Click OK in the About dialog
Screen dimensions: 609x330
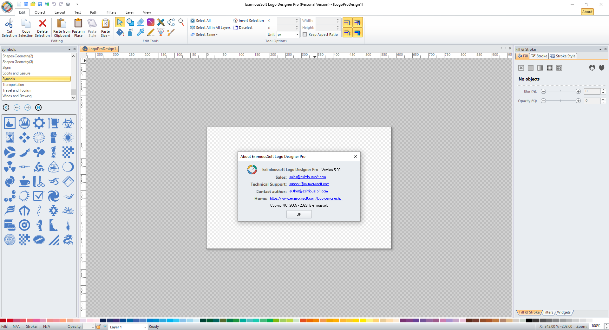click(299, 214)
